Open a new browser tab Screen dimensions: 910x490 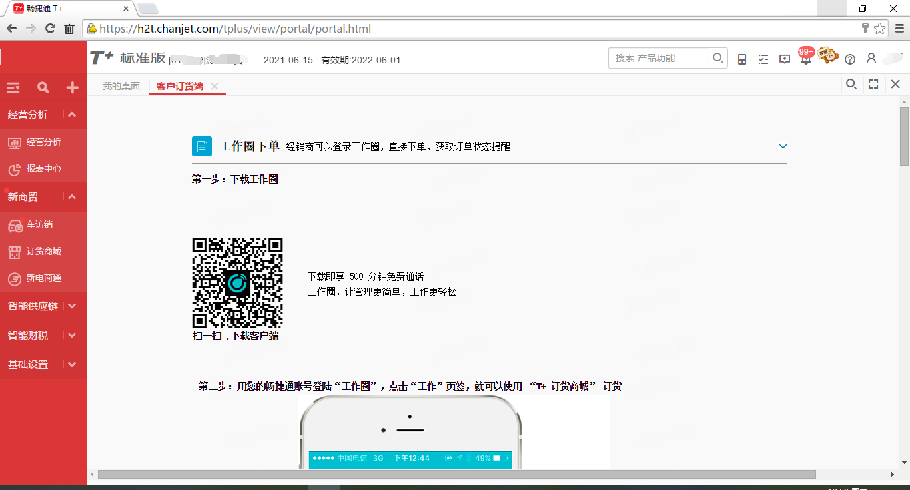[147, 9]
